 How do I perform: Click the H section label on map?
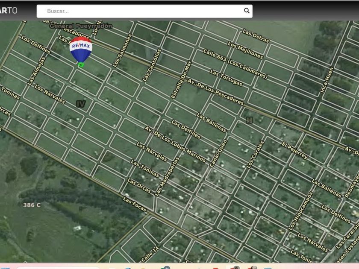pos(250,120)
